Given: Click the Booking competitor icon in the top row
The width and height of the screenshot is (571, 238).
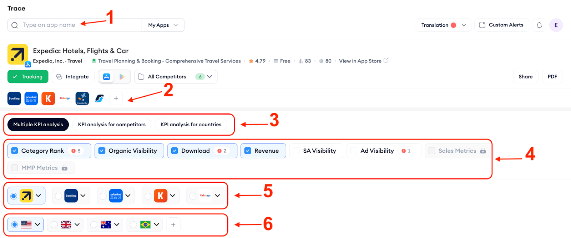Looking at the screenshot, I should coord(14,98).
